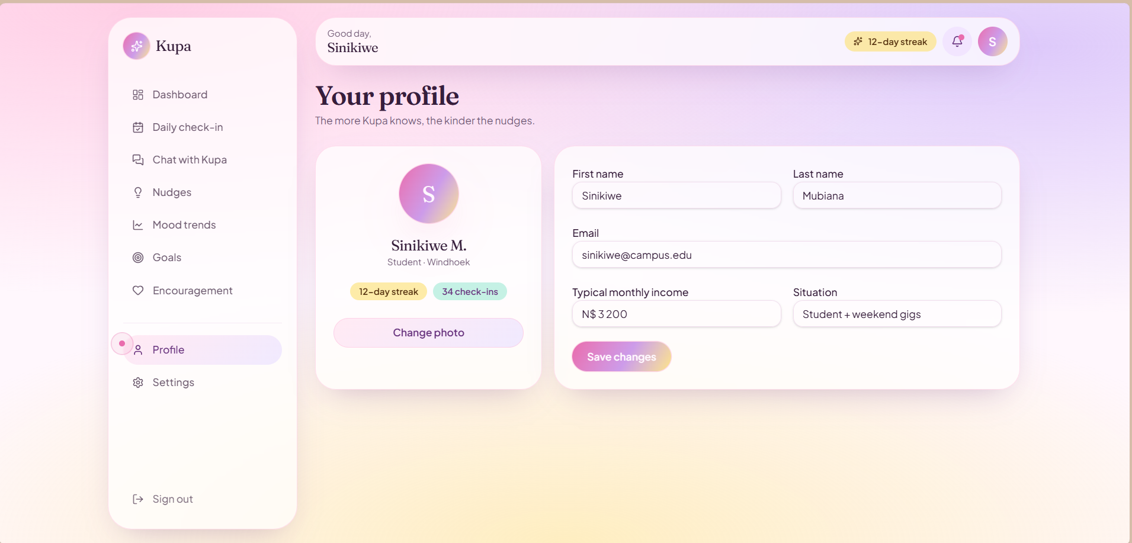Click the Sign out arrow icon
Screen dimensions: 1132x543
(138, 499)
